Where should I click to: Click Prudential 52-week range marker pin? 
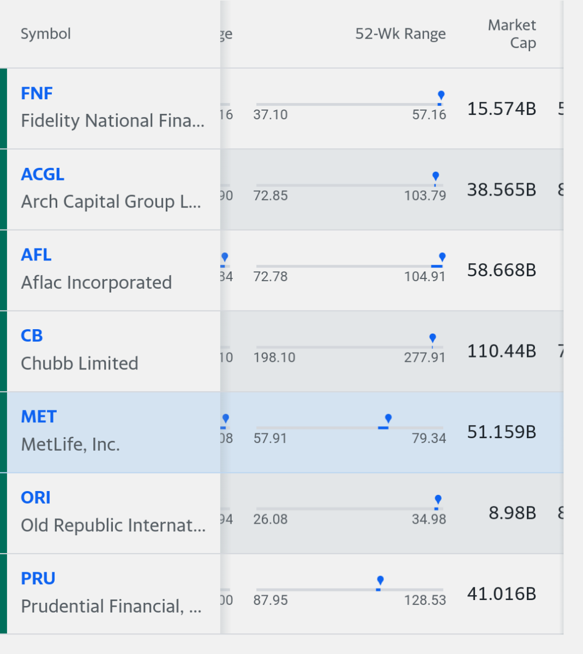point(380,580)
